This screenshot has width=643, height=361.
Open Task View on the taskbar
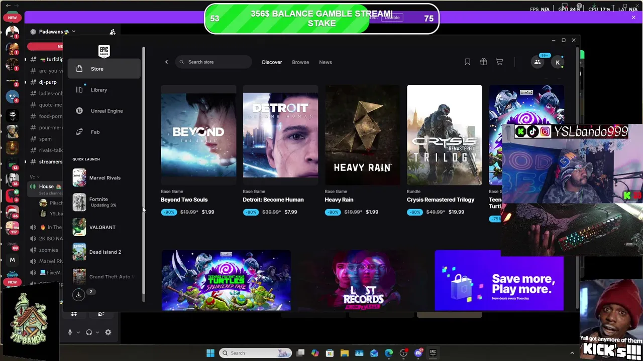[x=300, y=353]
